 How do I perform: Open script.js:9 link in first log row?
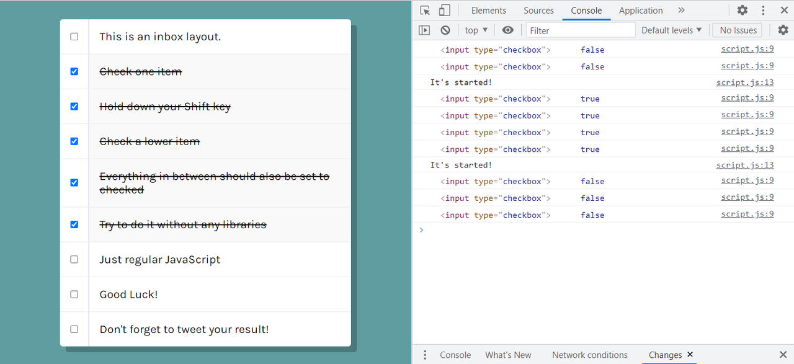tap(747, 48)
